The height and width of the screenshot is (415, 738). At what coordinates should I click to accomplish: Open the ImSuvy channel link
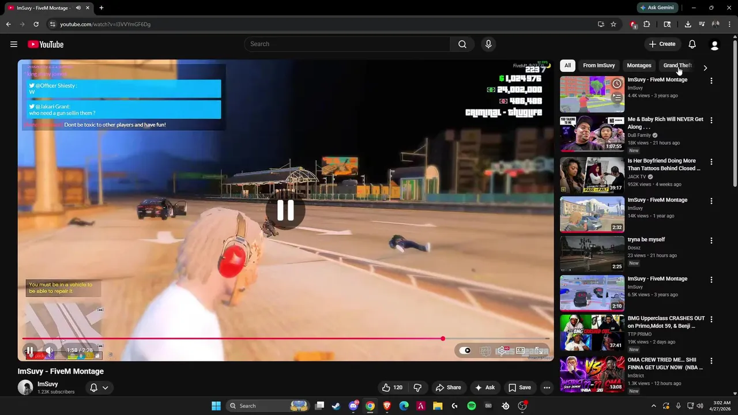[48, 384]
